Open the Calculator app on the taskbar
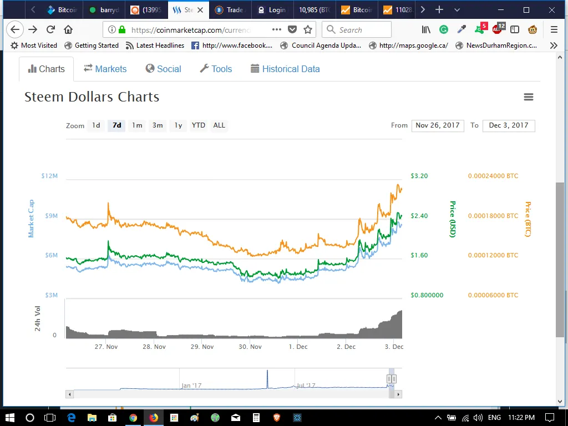Screen dimensions: 568x426 pos(256,418)
